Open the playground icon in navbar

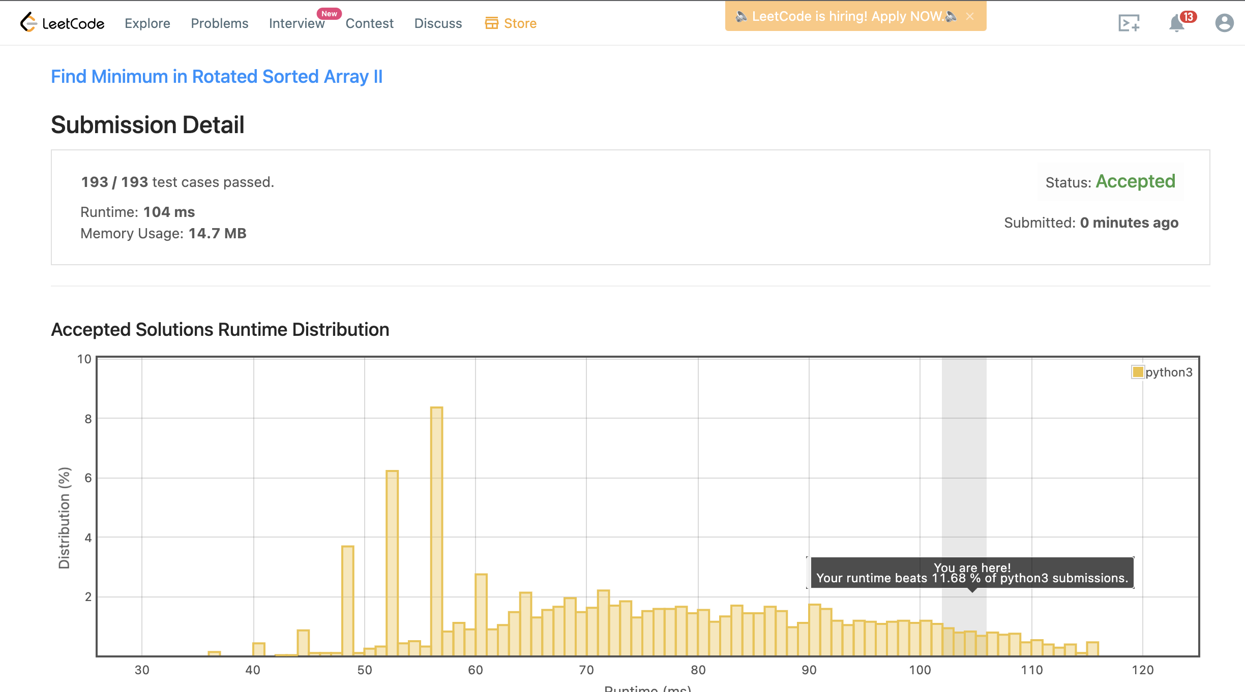coord(1129,23)
